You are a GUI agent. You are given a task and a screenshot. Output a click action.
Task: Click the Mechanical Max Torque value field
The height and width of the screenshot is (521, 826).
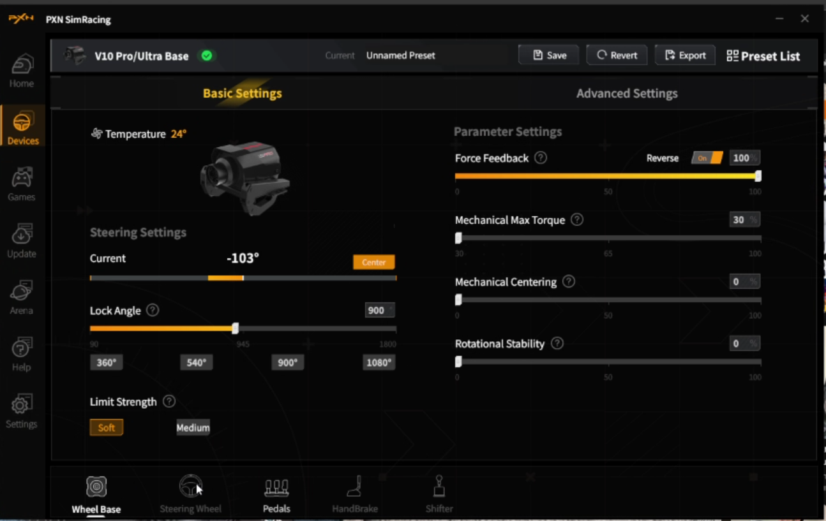click(x=744, y=219)
